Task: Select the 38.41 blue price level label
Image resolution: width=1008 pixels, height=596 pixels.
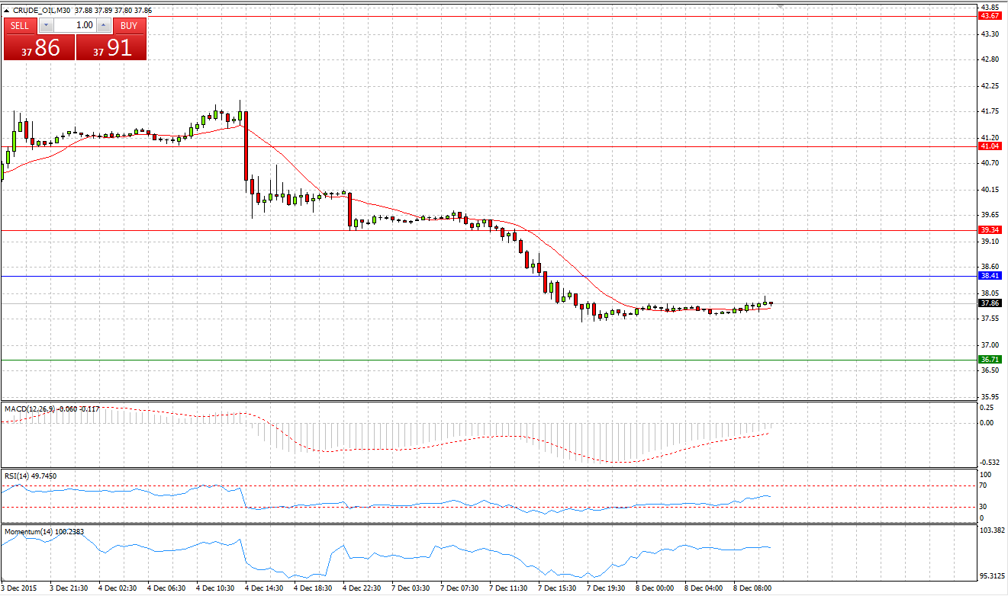Action: (990, 275)
